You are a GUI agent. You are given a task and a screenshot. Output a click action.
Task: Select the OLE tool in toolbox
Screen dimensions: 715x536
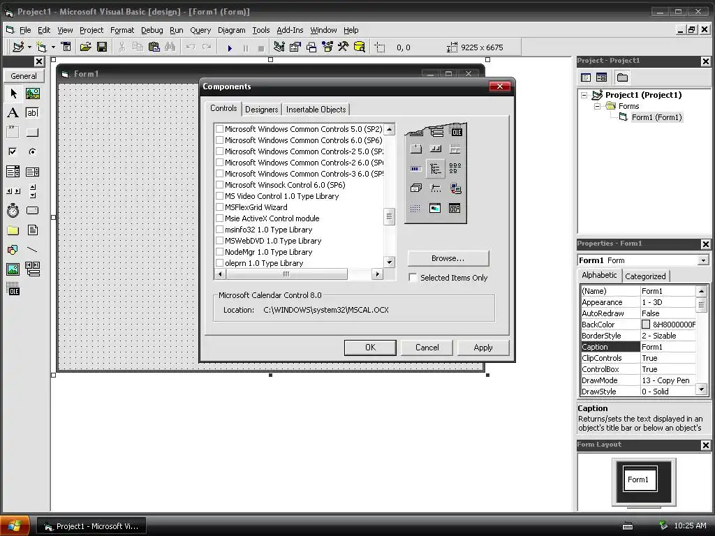[13, 288]
